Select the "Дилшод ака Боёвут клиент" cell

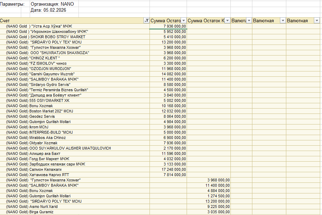click(75, 95)
